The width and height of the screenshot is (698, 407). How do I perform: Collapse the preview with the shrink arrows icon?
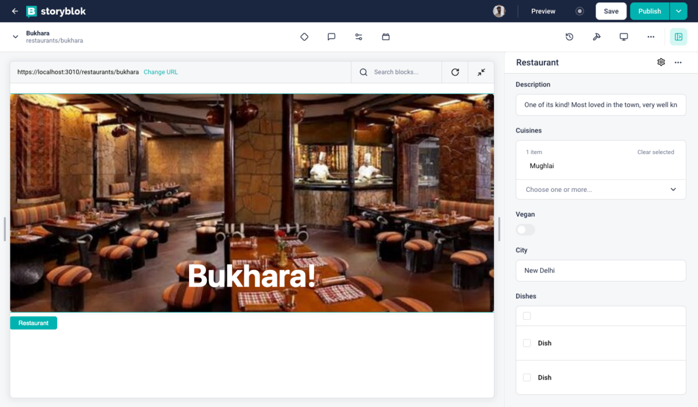(x=481, y=72)
